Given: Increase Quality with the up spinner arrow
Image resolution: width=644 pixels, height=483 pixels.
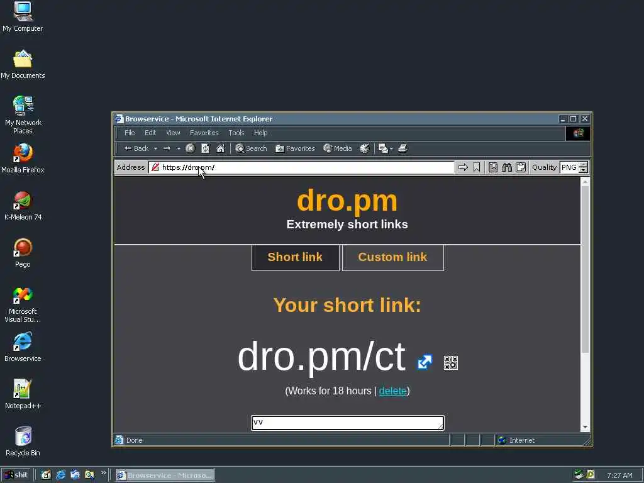Looking at the screenshot, I should 583,164.
